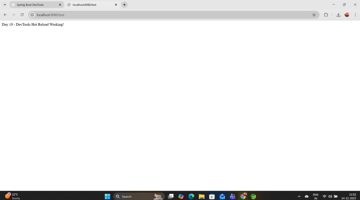Open the Wi-Fi network tray icon
360x200 pixels.
coord(324,196)
